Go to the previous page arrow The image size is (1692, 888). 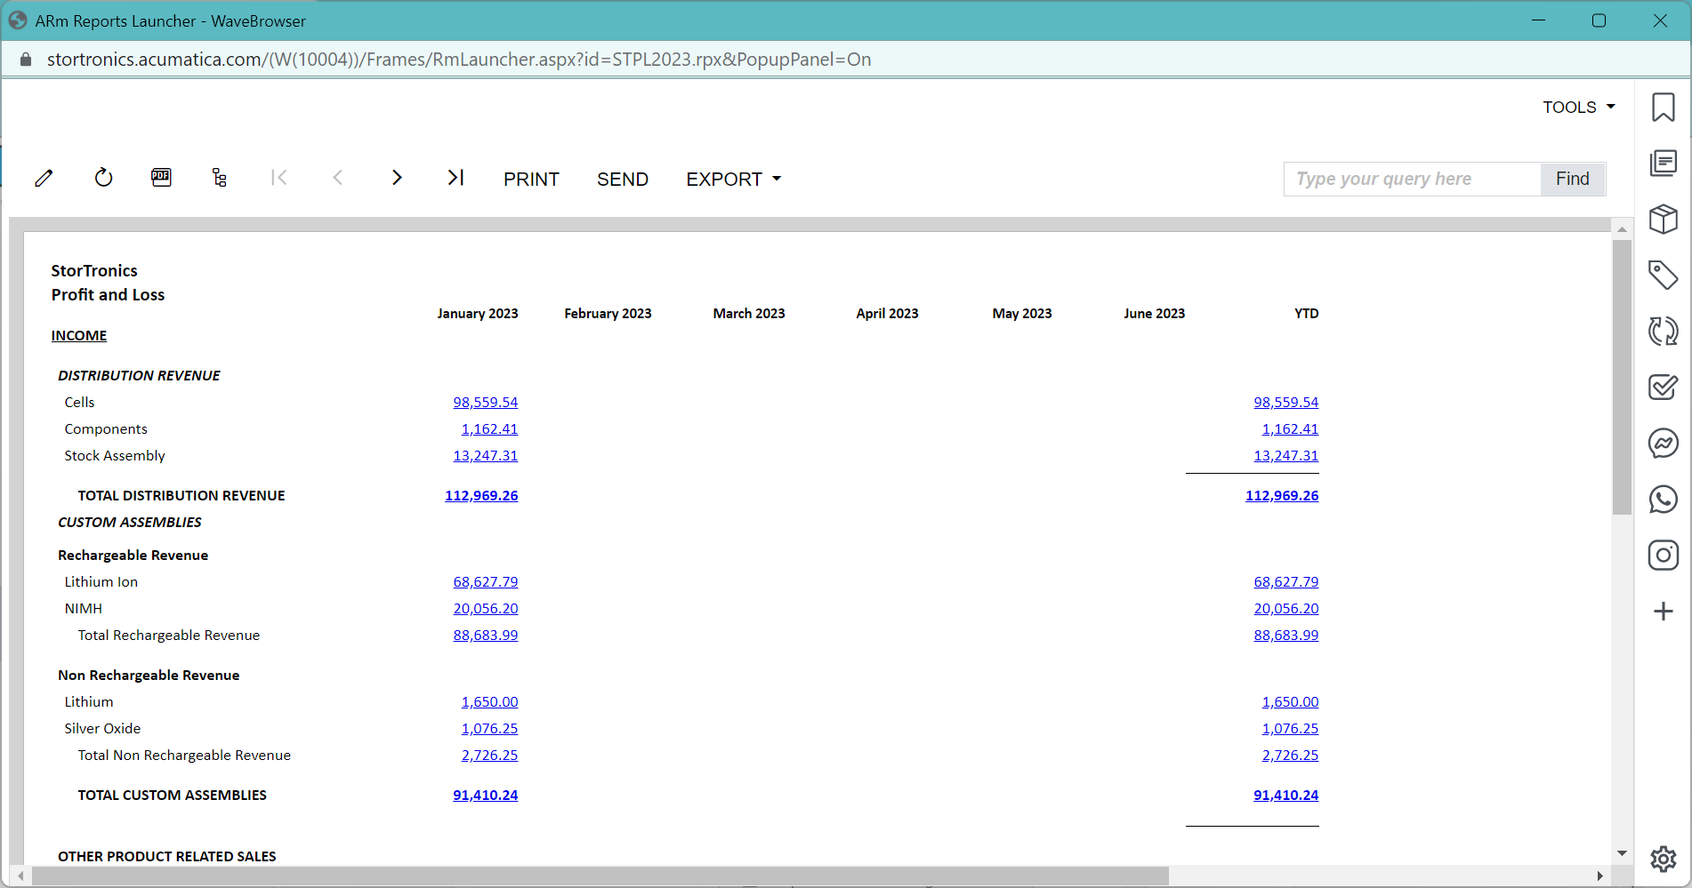(x=338, y=178)
